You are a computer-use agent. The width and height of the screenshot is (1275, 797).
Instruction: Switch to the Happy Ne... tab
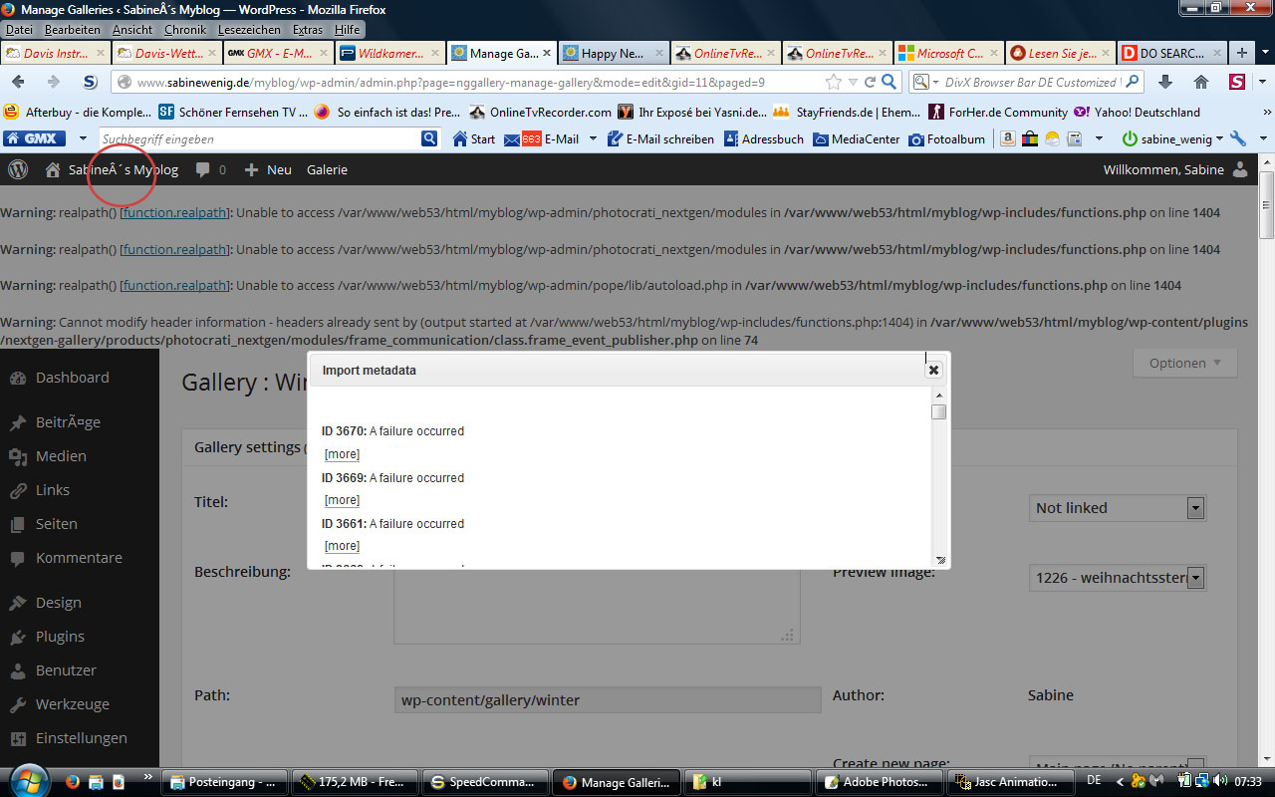[612, 54]
